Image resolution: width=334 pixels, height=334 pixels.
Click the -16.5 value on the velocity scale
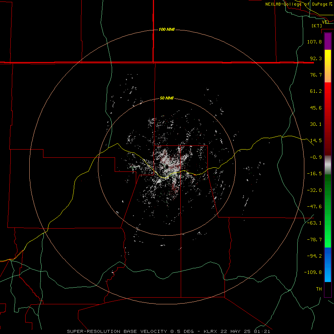[x=314, y=174]
